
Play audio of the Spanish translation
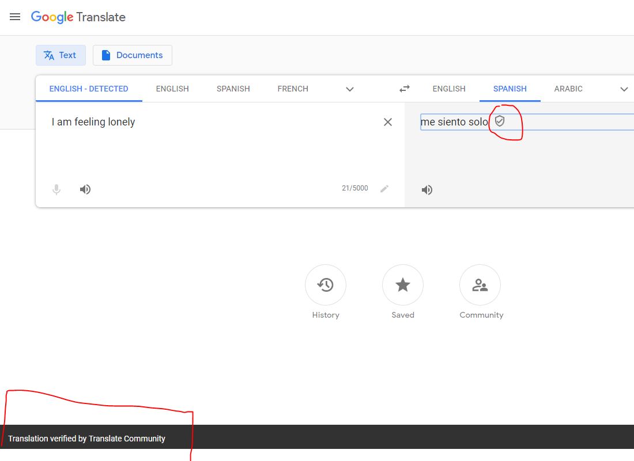click(x=427, y=189)
